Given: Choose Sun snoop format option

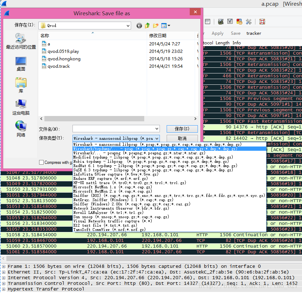Looking at the screenshot, I should (x=169, y=217).
